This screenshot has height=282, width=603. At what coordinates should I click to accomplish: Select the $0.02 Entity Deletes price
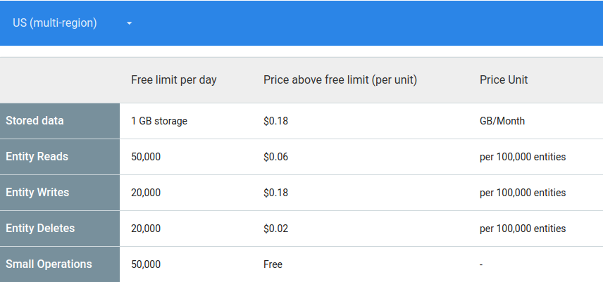[276, 229]
